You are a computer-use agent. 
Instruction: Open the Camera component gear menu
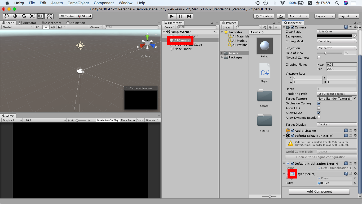[x=356, y=27]
